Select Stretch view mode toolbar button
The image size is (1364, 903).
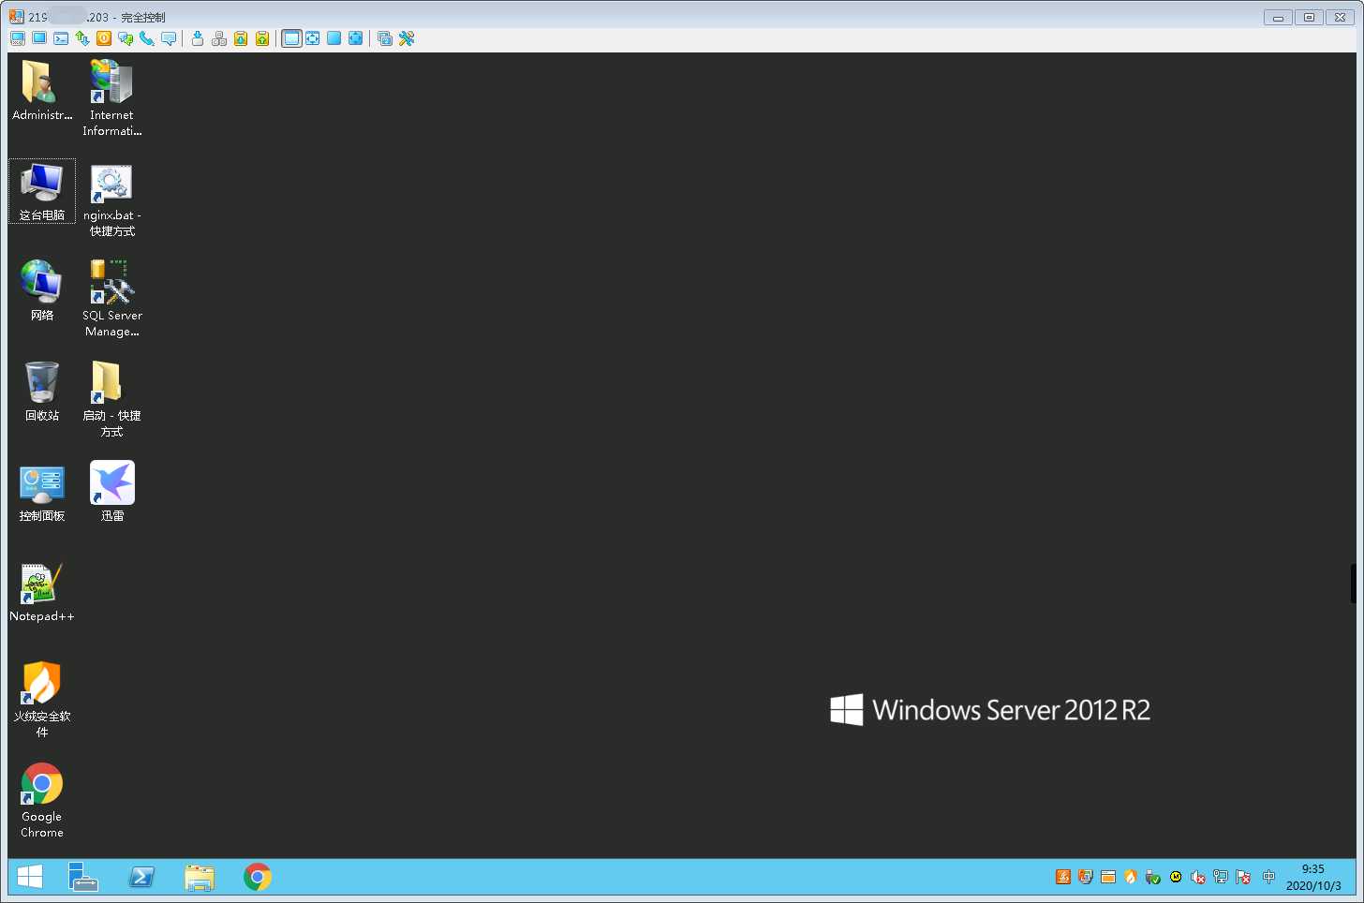[x=313, y=38]
